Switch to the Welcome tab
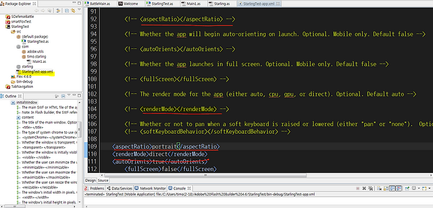The image size is (433, 208). [x=129, y=3]
